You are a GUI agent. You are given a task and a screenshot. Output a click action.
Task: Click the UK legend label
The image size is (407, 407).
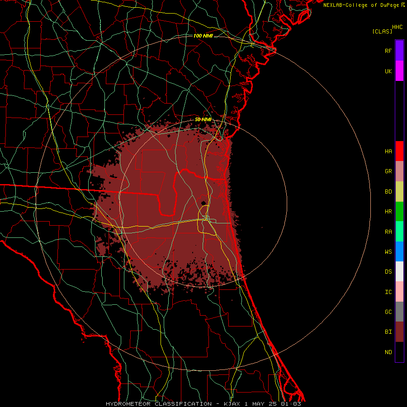pos(388,71)
